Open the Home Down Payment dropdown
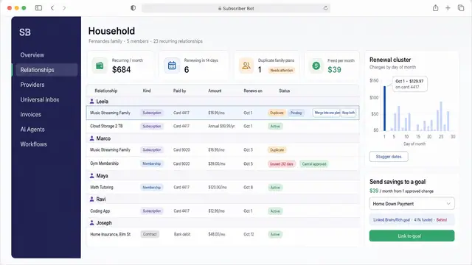The image size is (472, 265). pyautogui.click(x=412, y=204)
